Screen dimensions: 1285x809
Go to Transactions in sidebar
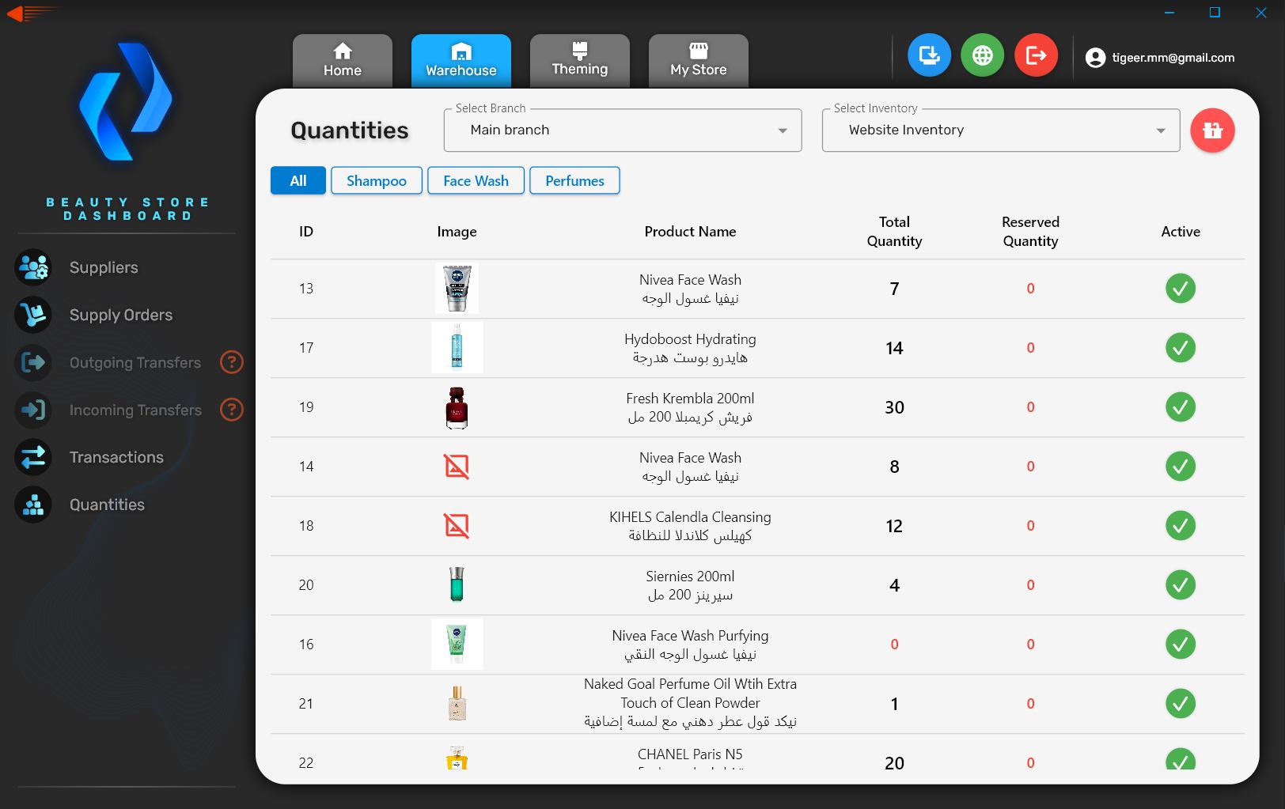pos(116,457)
